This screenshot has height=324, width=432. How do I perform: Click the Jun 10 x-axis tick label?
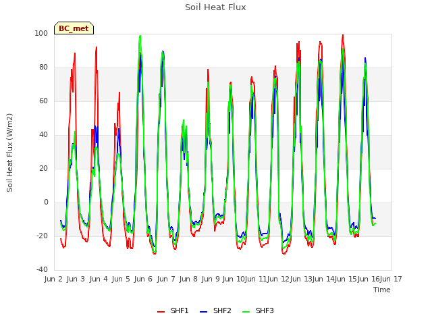(x=234, y=279)
